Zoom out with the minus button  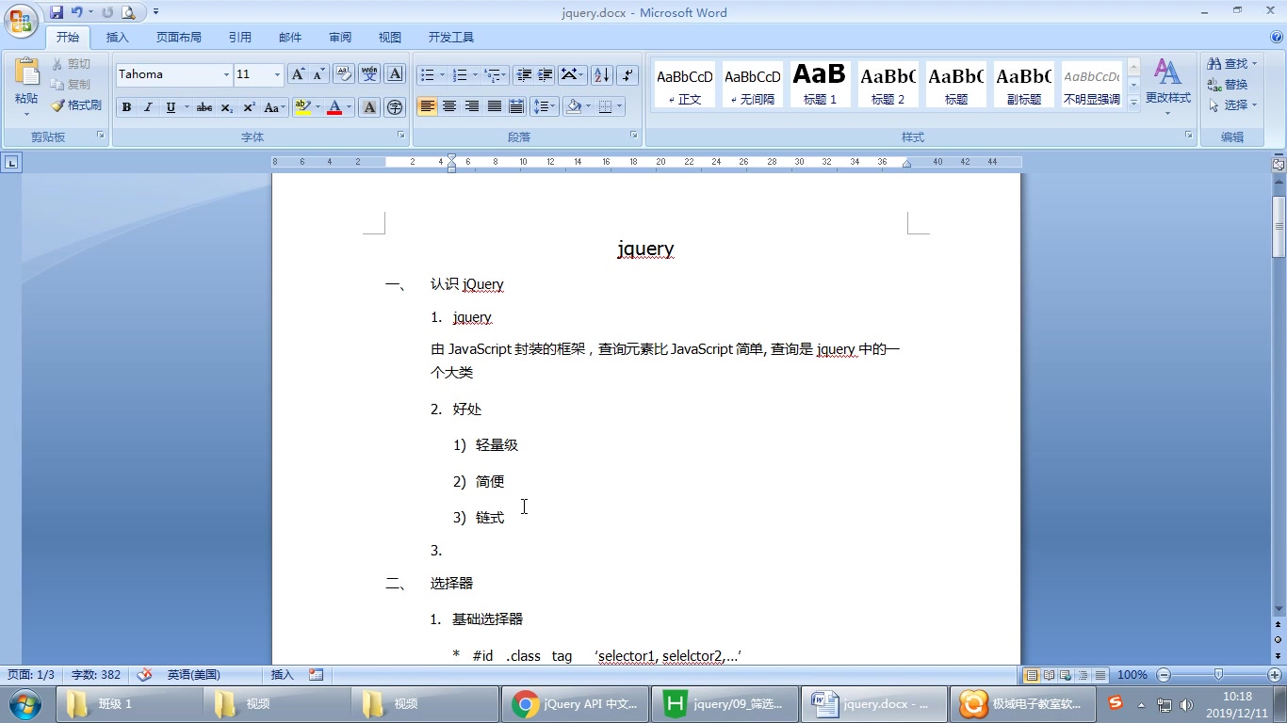pyautogui.click(x=1164, y=675)
